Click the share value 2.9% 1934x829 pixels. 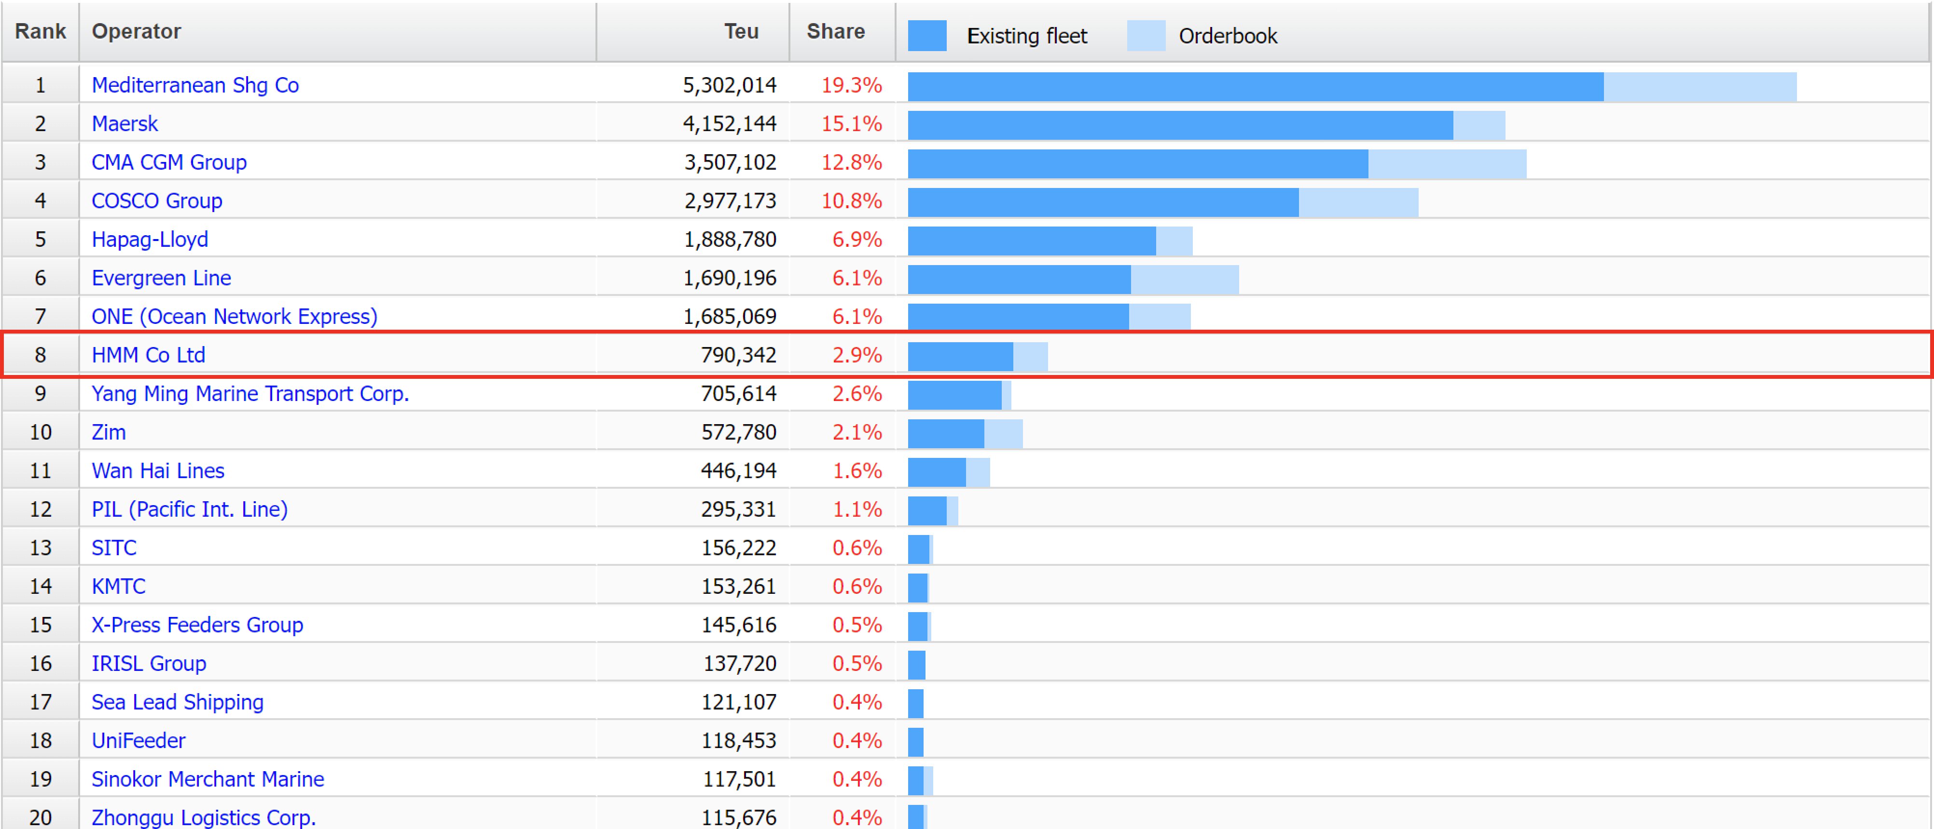tap(857, 356)
